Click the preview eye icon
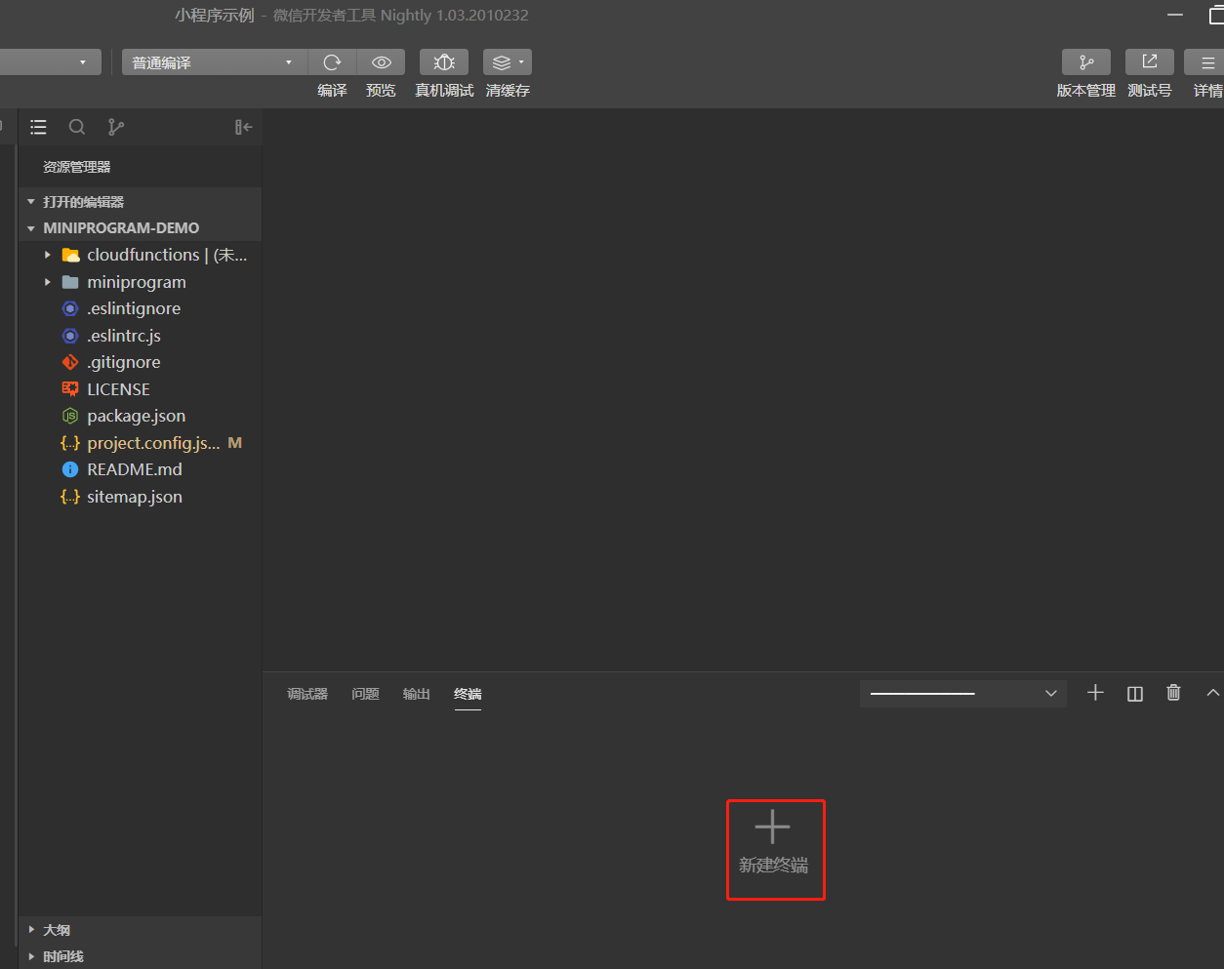1224x969 pixels. coord(382,62)
